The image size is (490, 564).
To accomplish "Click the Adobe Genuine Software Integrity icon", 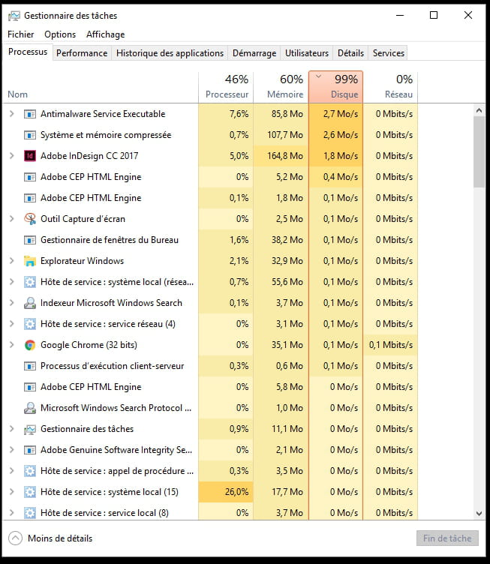I will pos(30,450).
